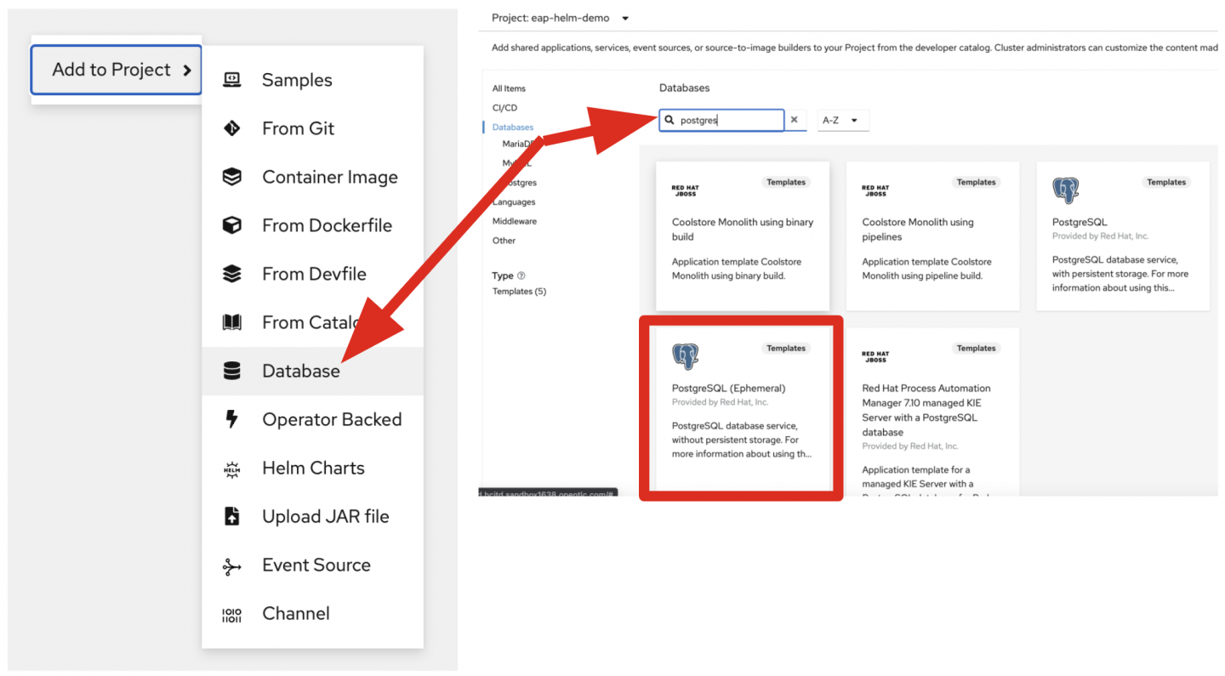Expand the Add to Project submenu
Screen dimensions: 1225x676
click(117, 70)
